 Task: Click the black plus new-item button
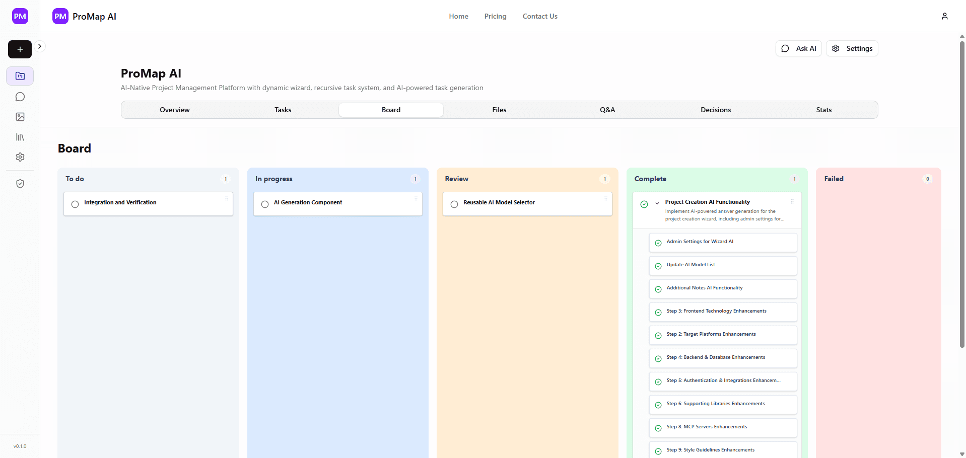click(x=20, y=49)
